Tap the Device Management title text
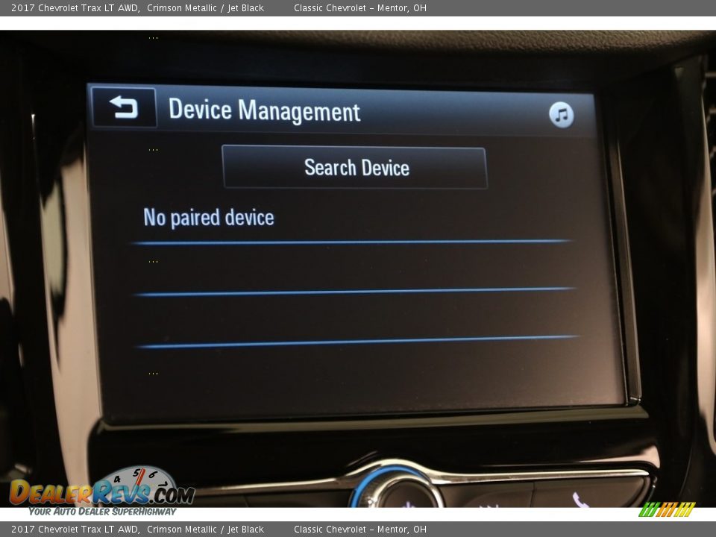 click(264, 111)
